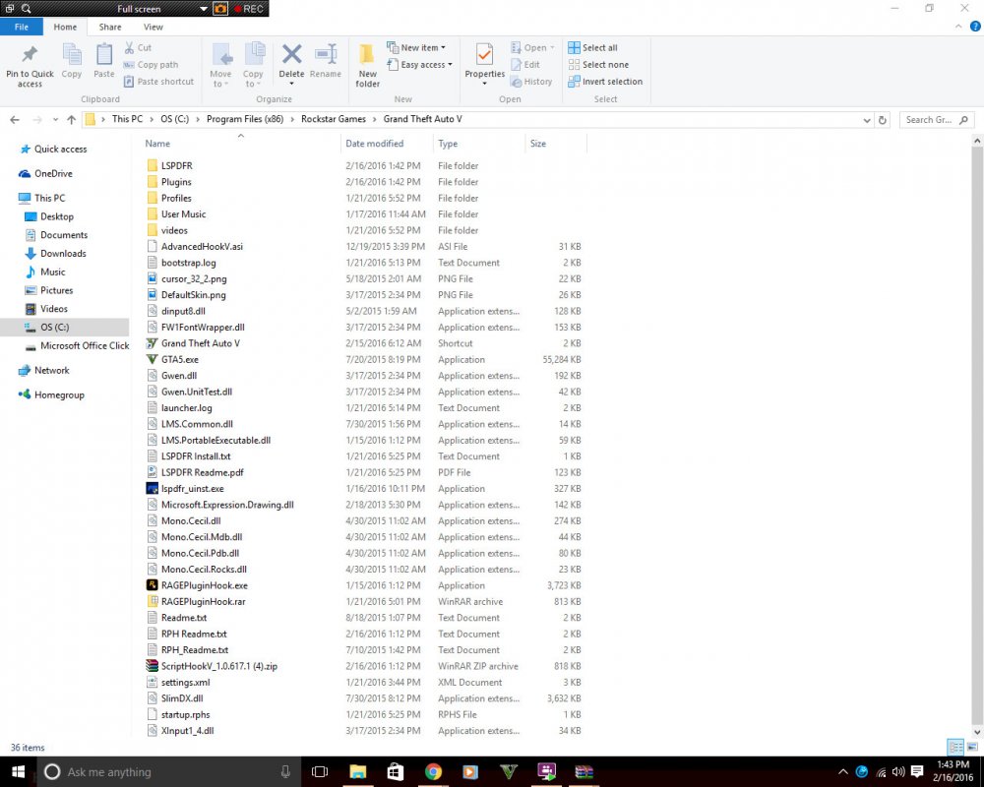Open recent locations dropdown arrow
This screenshot has height=787, width=984.
pyautogui.click(x=55, y=119)
